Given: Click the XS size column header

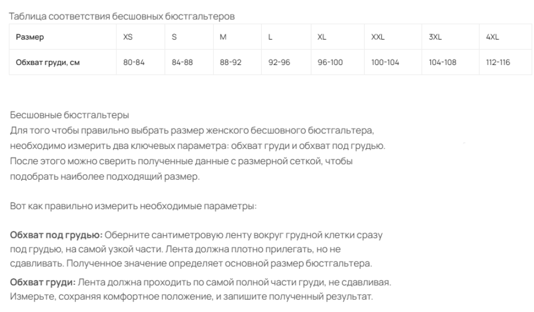Looking at the screenshot, I should pos(140,37).
